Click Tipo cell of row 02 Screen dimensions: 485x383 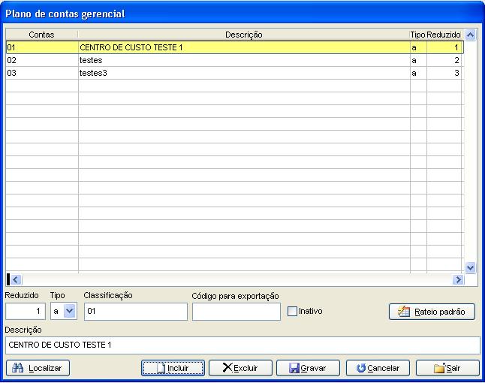click(x=418, y=60)
